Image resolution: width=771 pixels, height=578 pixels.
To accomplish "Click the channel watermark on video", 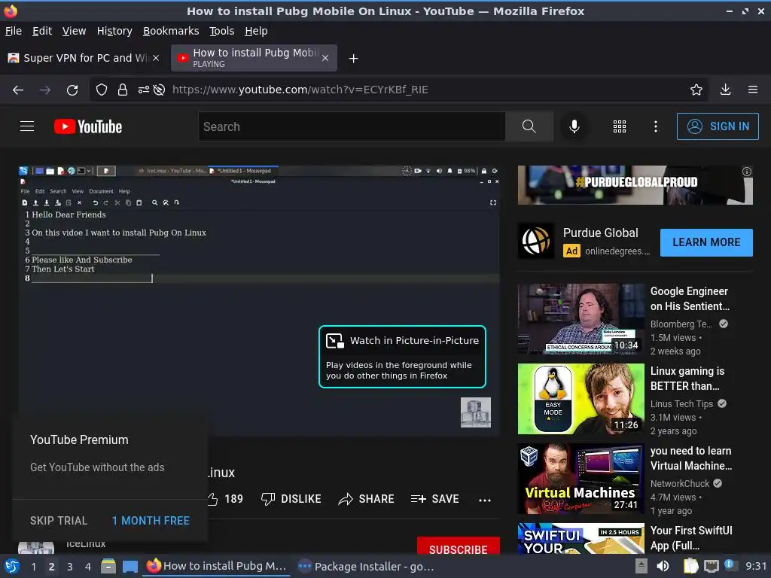I will (476, 412).
